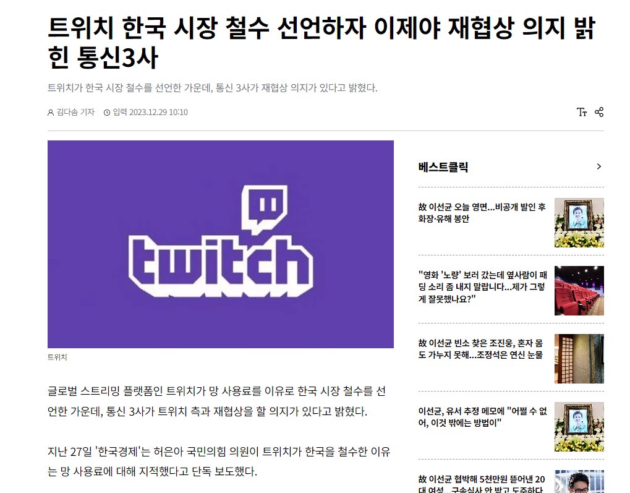Open red cinema seats thumbnail
This screenshot has width=630, height=493.
579,290
